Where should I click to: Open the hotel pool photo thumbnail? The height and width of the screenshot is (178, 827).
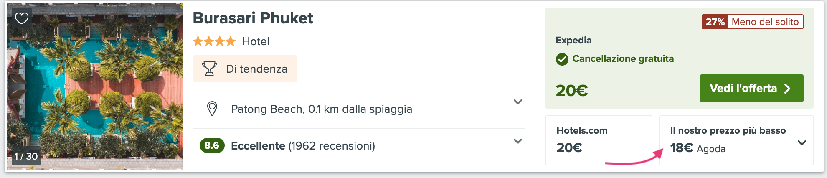[x=94, y=86]
